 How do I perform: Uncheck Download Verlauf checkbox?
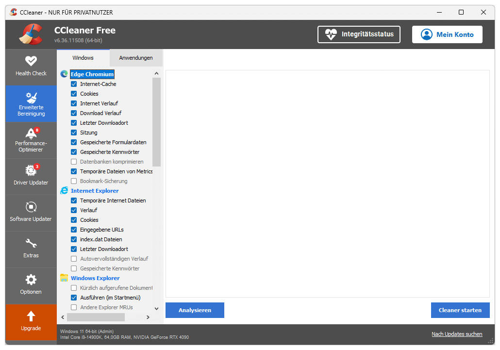(x=74, y=113)
